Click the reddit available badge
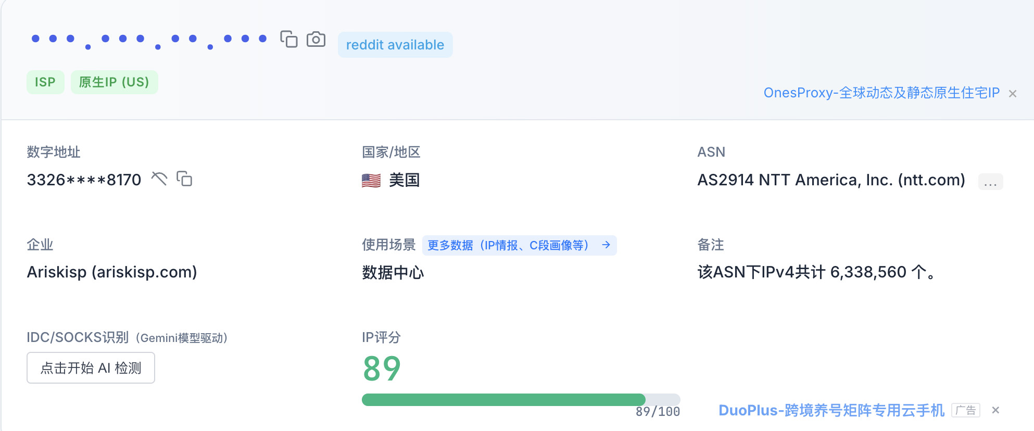 point(395,45)
